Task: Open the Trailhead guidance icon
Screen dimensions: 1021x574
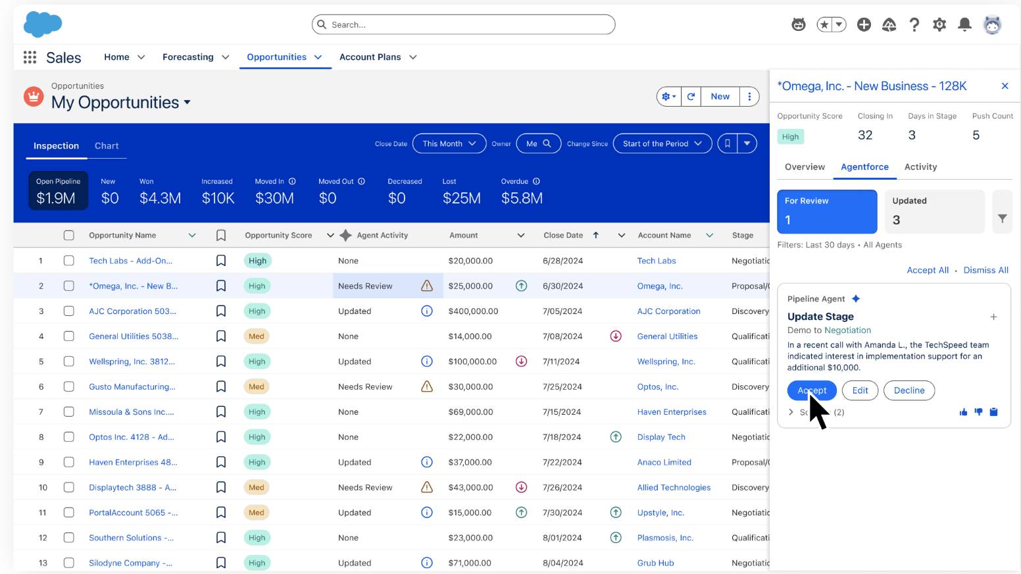Action: 889,24
